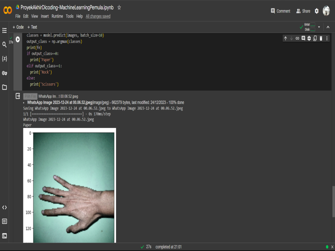Open the Insert menu
This screenshot has height=251, width=335.
[45, 16]
